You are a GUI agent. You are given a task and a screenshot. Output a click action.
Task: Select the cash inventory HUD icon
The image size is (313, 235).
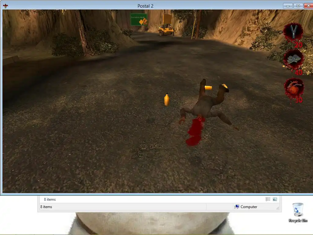(x=294, y=59)
